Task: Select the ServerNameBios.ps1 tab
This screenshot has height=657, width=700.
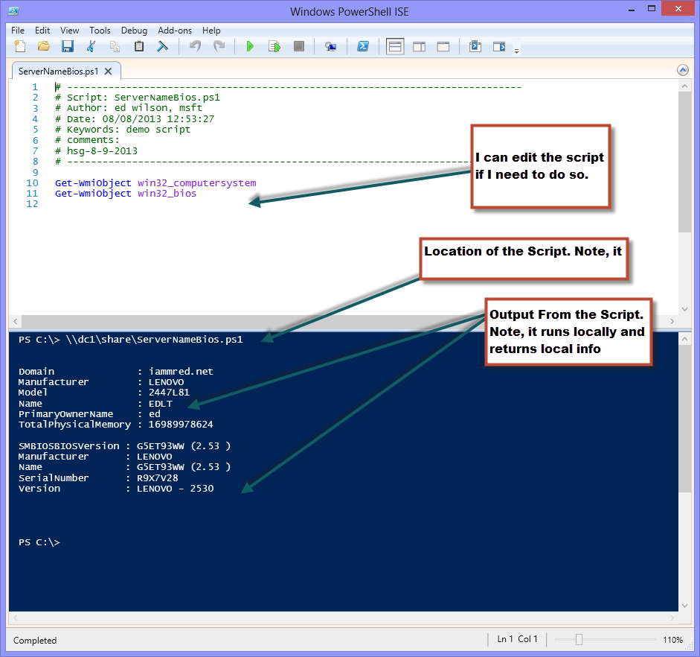Action: pos(58,72)
